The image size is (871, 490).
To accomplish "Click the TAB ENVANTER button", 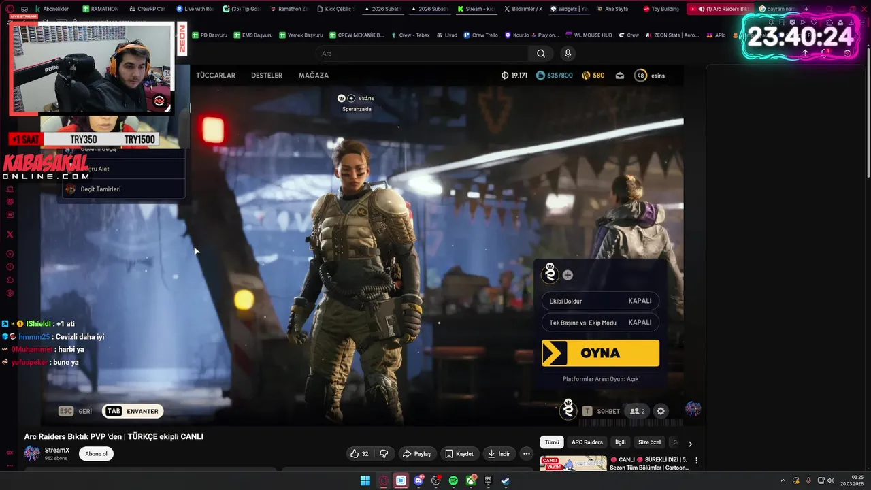I will [133, 411].
